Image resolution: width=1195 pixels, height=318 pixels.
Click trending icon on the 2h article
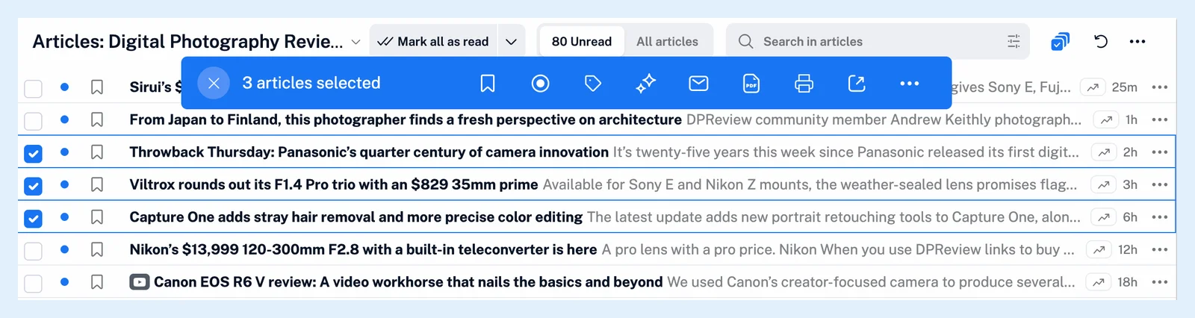(1103, 152)
